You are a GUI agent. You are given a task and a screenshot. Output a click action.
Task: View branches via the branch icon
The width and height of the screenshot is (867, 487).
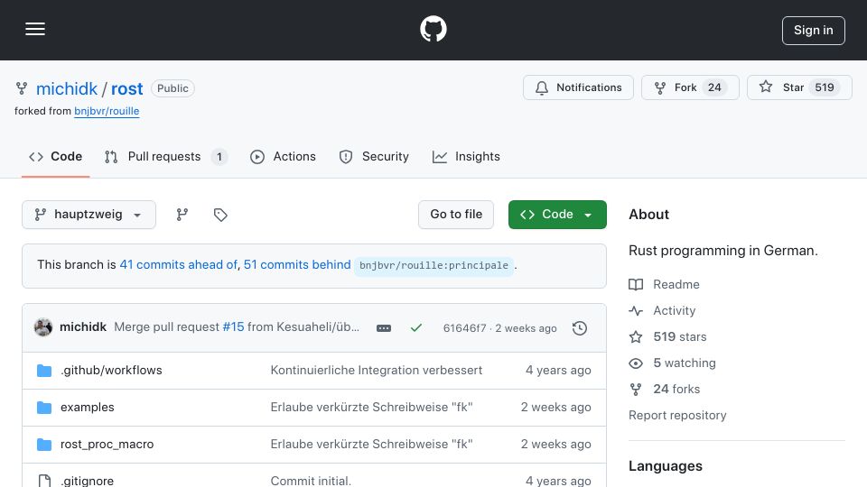pos(182,215)
